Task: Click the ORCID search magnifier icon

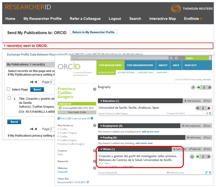Action: [171, 58]
